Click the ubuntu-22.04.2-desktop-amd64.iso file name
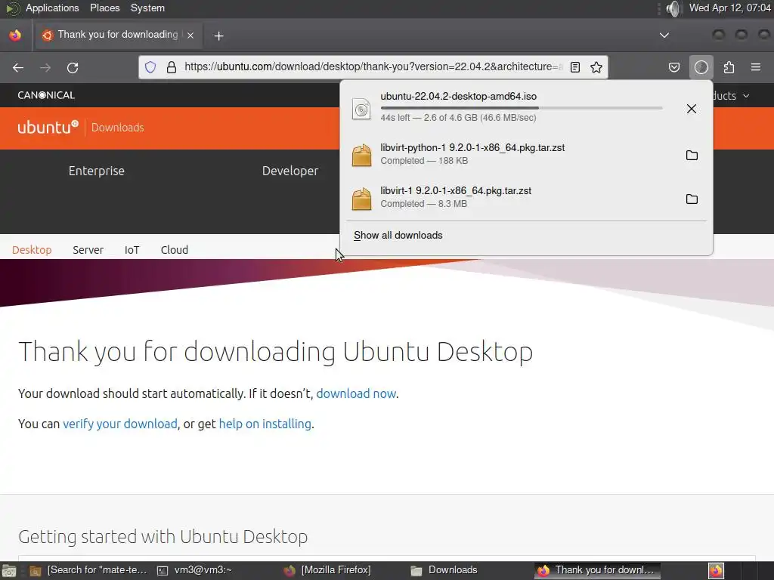Image resolution: width=774 pixels, height=580 pixels. click(459, 96)
